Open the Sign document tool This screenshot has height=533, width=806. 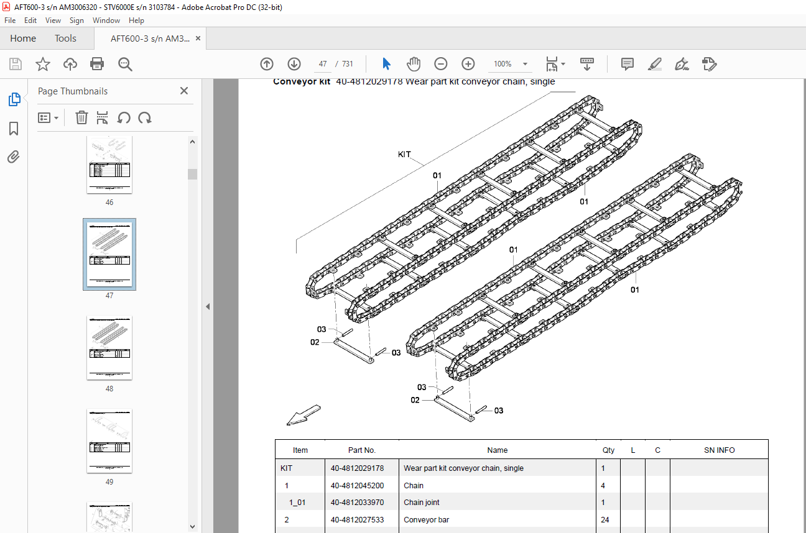click(x=682, y=64)
